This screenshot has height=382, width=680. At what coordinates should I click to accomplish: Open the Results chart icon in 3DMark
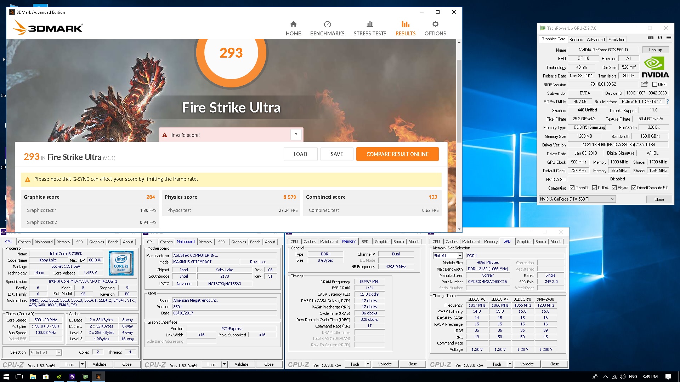[406, 24]
